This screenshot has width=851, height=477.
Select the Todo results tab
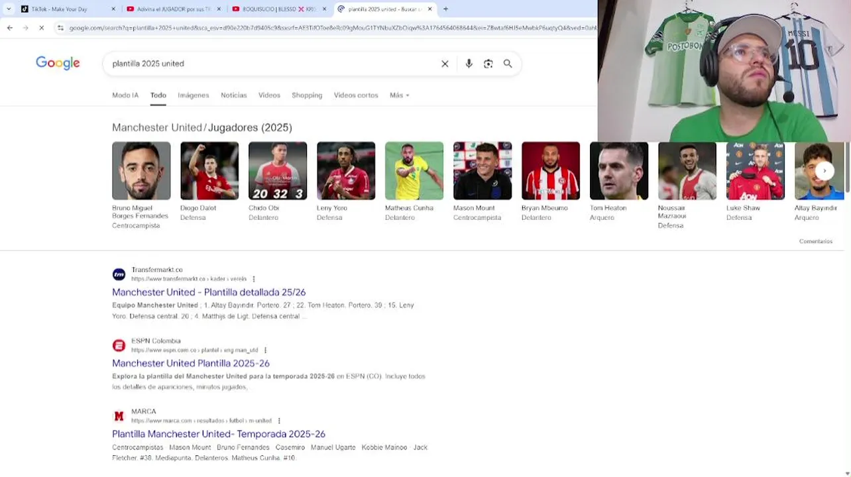[x=158, y=95]
